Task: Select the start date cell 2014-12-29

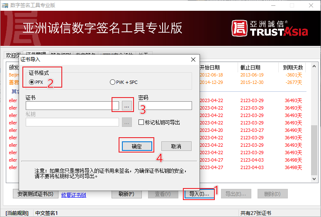Action: point(211,82)
